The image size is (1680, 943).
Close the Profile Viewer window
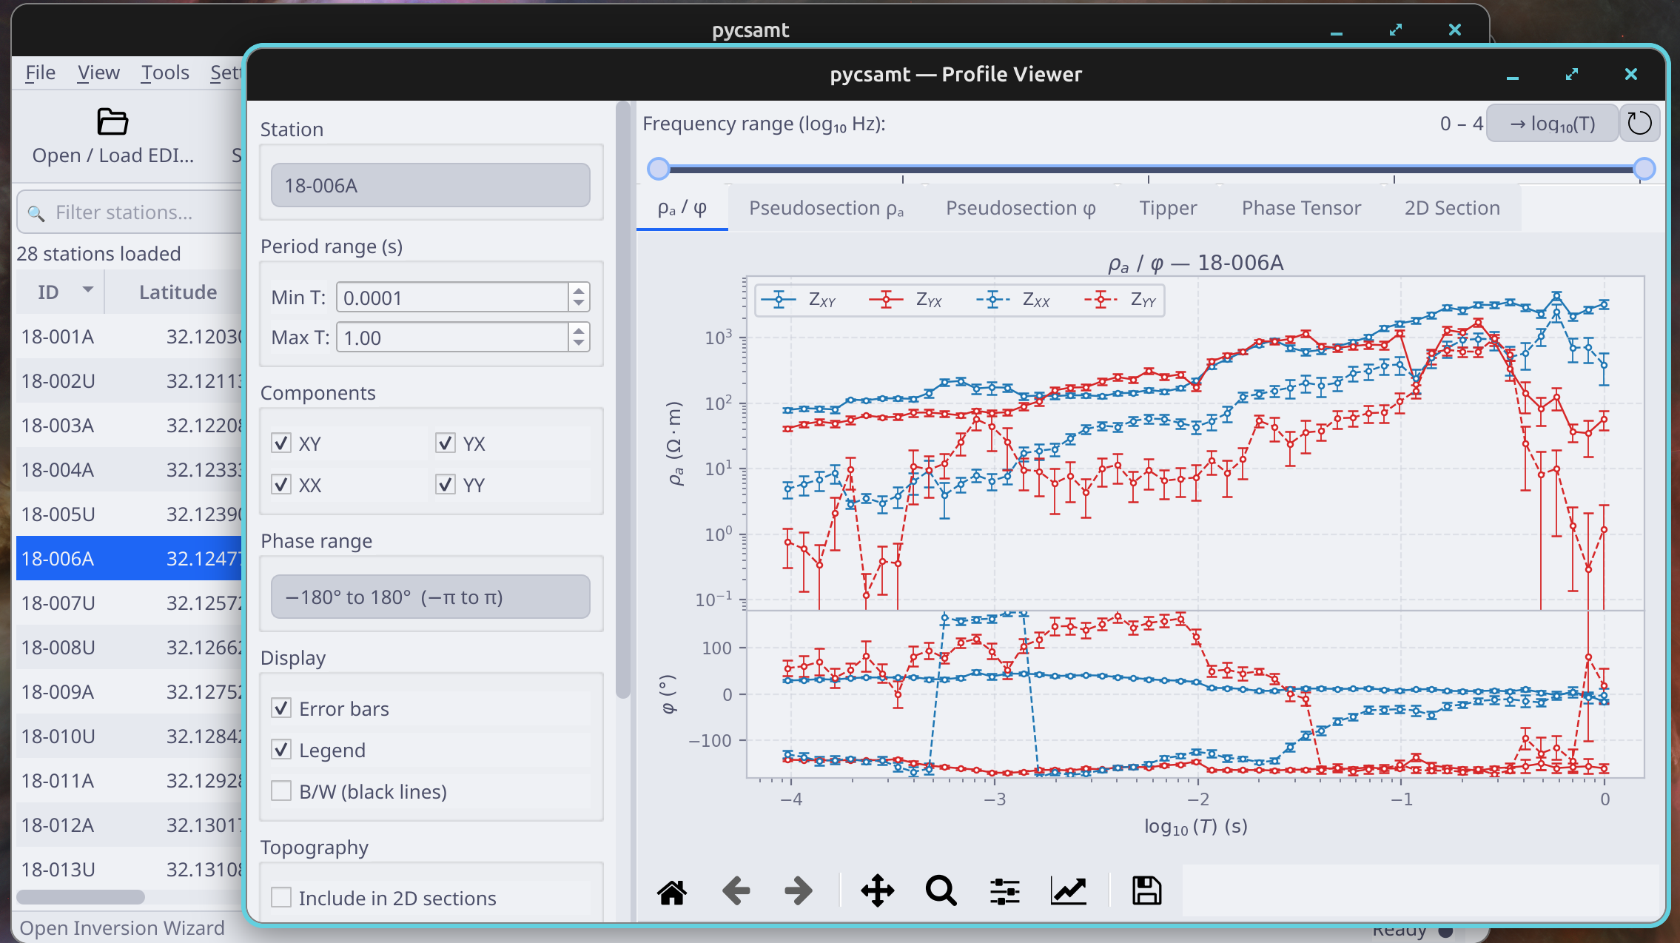pyautogui.click(x=1631, y=75)
